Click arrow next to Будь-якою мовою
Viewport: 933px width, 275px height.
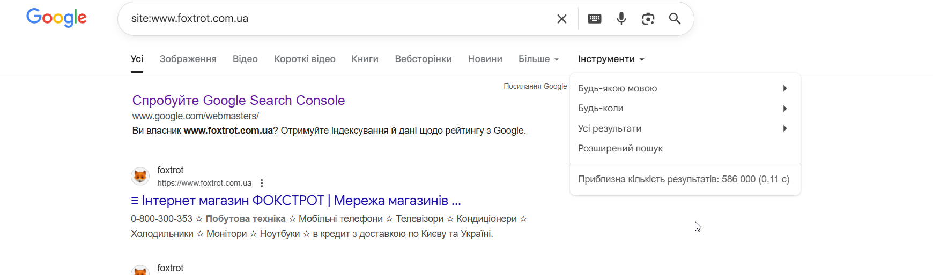785,88
